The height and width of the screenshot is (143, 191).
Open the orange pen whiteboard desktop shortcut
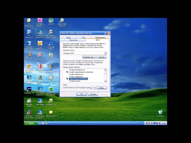tap(51, 79)
